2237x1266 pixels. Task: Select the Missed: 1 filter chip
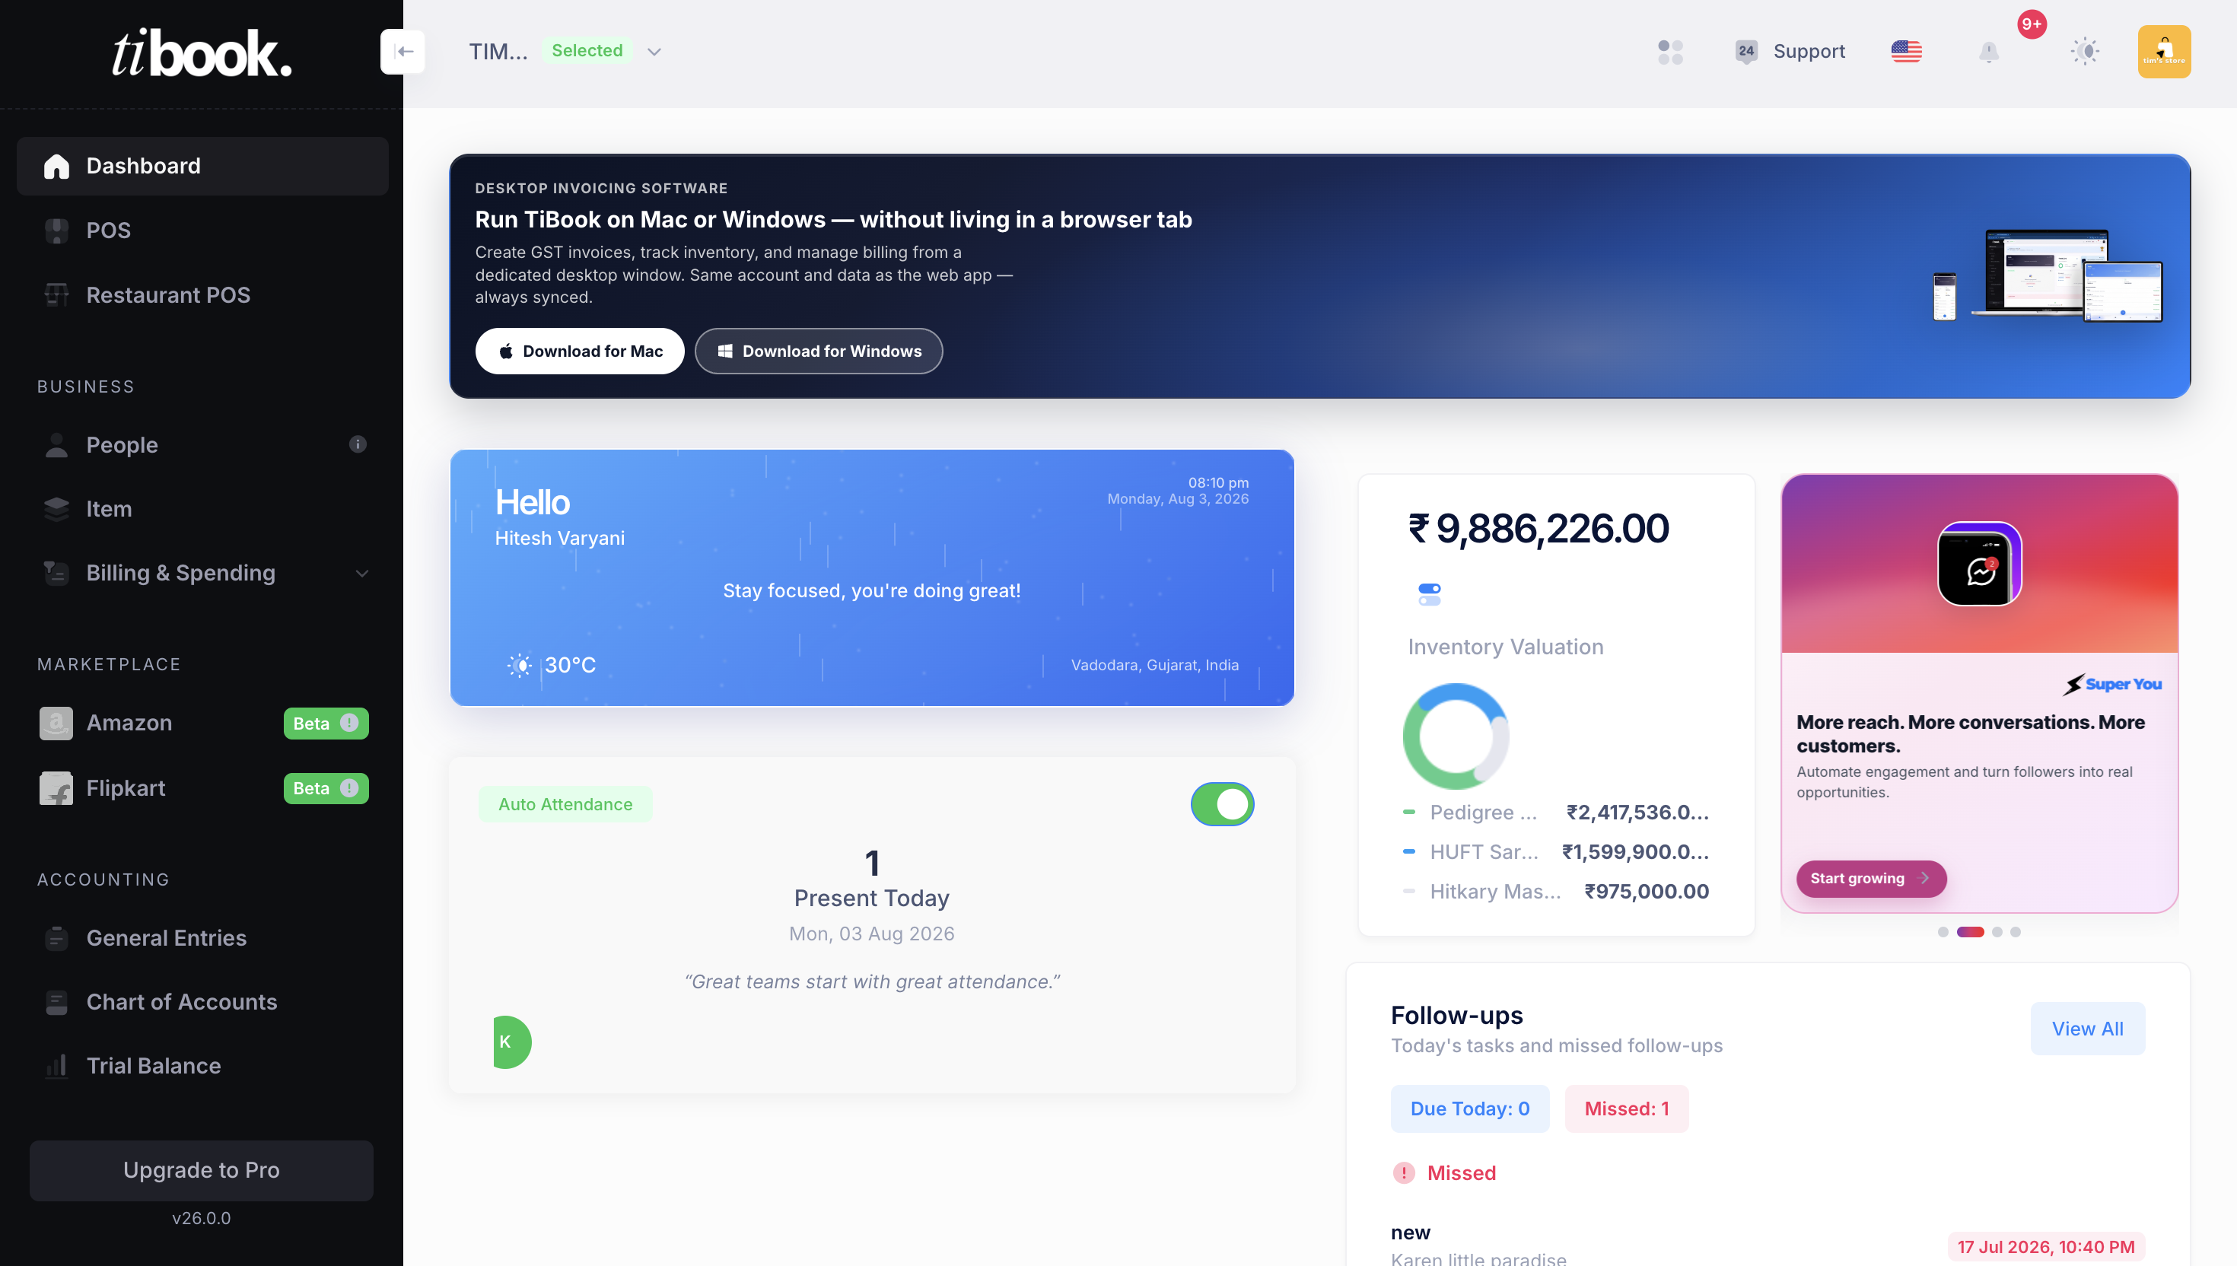(x=1626, y=1109)
